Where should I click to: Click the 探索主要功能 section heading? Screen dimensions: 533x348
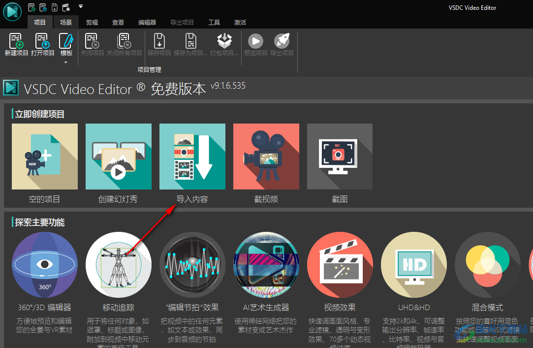coord(40,222)
